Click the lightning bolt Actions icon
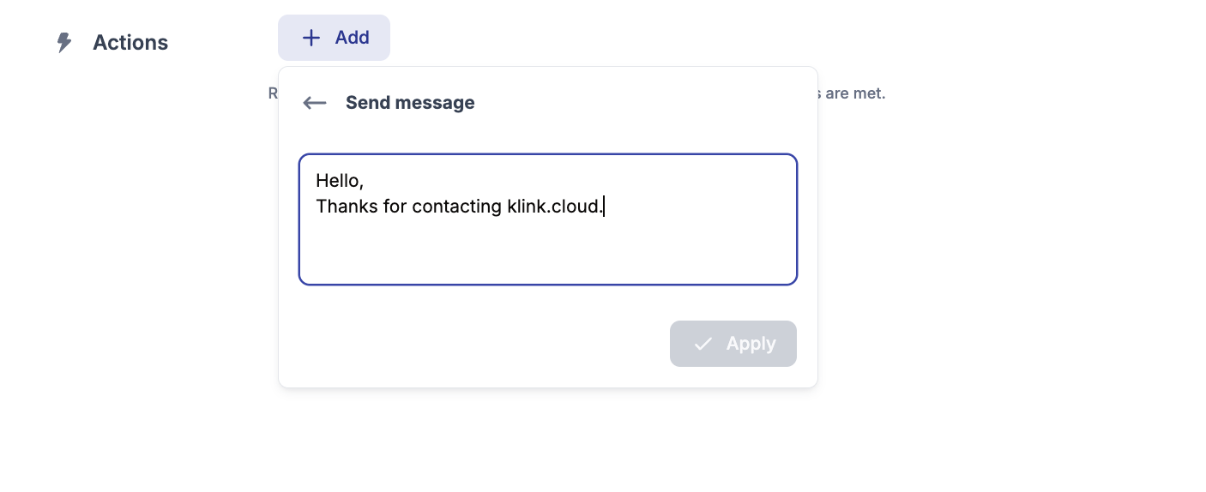This screenshot has height=492, width=1206. coord(64,43)
